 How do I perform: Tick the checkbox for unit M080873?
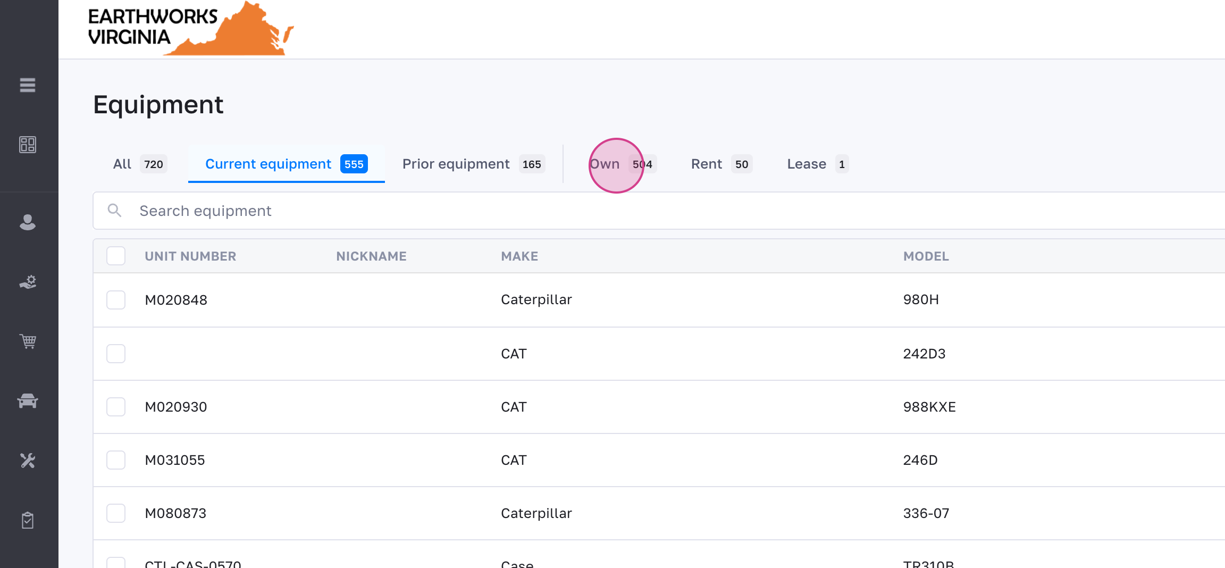(x=116, y=513)
